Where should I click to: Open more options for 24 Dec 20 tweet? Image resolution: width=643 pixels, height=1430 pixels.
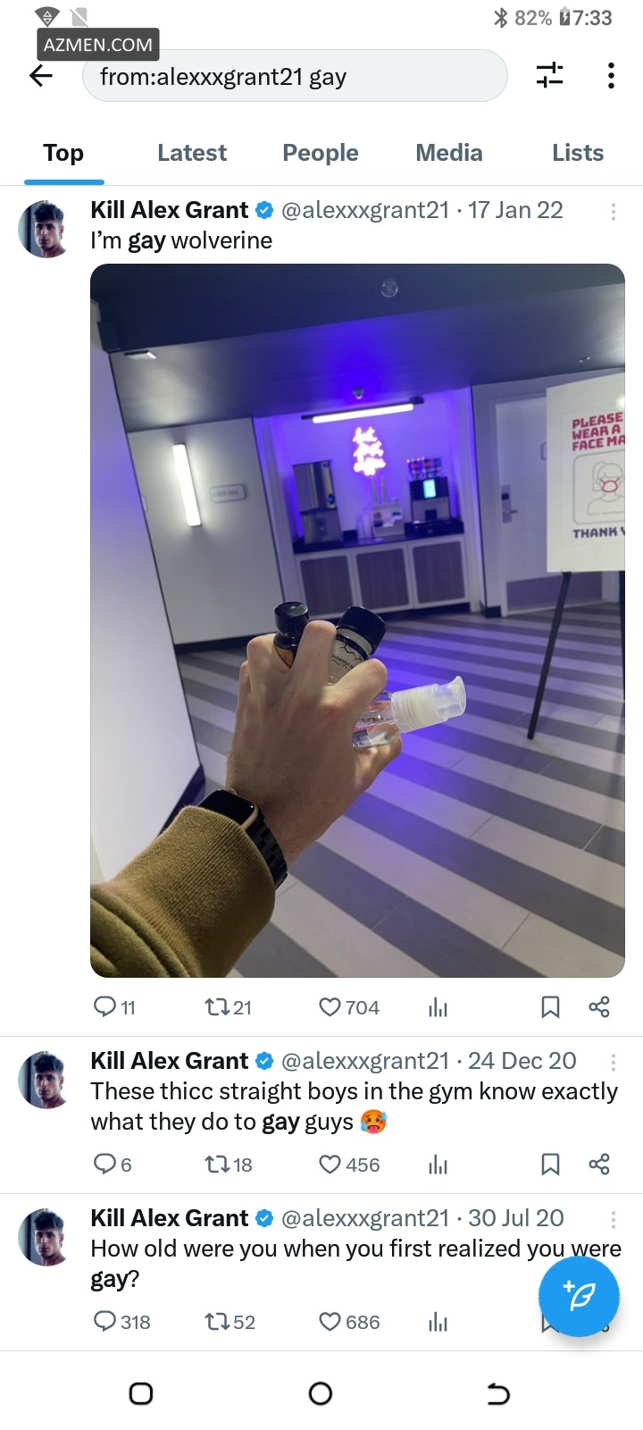[613, 1063]
